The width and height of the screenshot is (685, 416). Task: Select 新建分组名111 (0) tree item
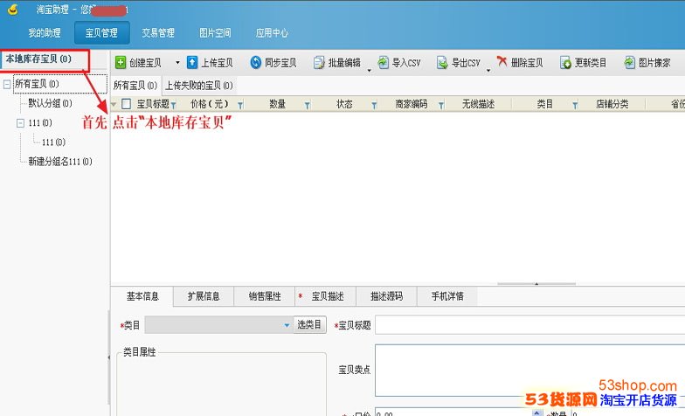pyautogui.click(x=60, y=162)
